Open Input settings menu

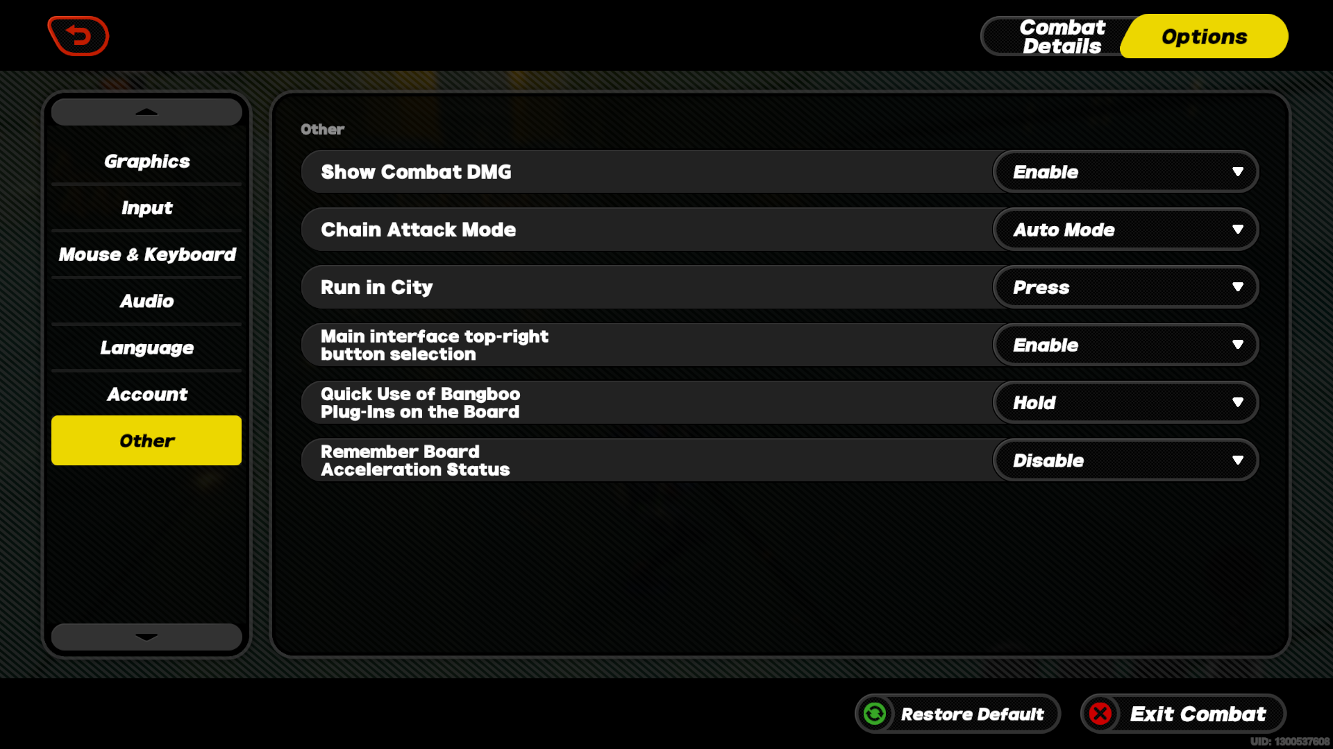pos(146,207)
